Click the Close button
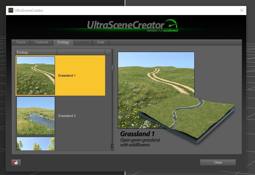The image size is (255, 175). point(218,162)
